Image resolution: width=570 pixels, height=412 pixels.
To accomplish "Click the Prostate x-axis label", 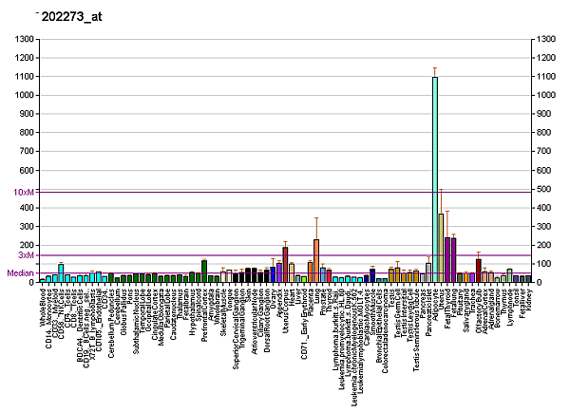I will point(323,306).
